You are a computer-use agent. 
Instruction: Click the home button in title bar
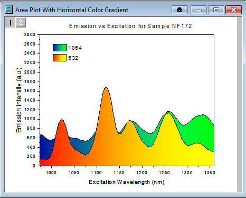click(x=179, y=10)
